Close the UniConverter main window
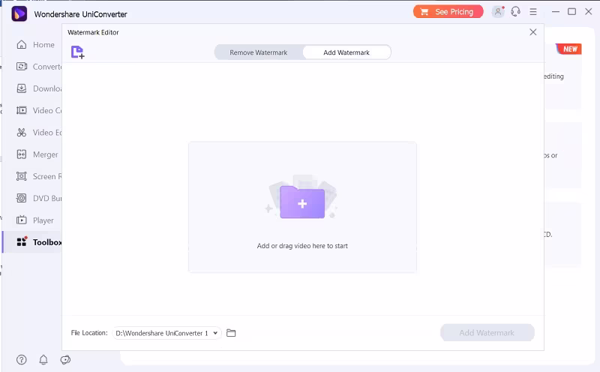This screenshot has width=600, height=372. click(589, 12)
